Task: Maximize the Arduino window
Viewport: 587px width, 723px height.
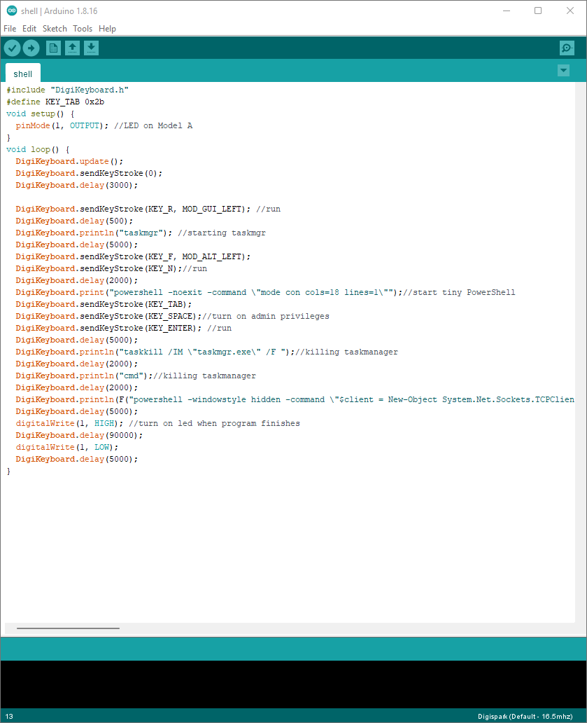Action: tap(538, 11)
